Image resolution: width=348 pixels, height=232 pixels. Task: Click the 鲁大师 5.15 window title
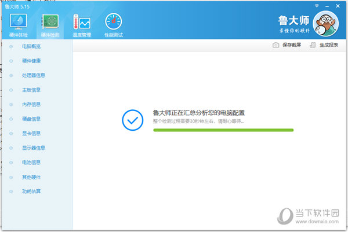(x=17, y=6)
